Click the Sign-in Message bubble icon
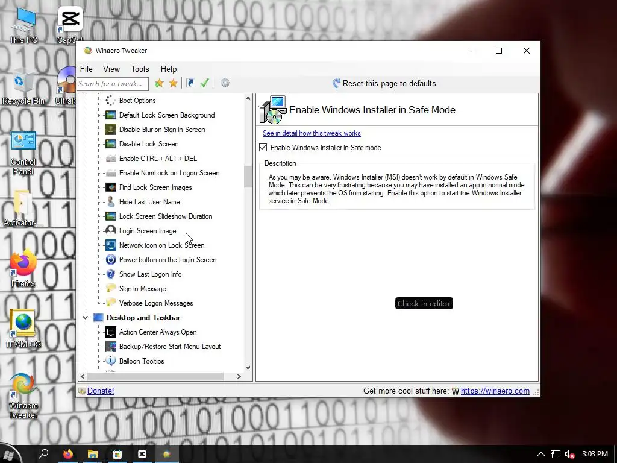Image resolution: width=617 pixels, height=463 pixels. tap(111, 289)
